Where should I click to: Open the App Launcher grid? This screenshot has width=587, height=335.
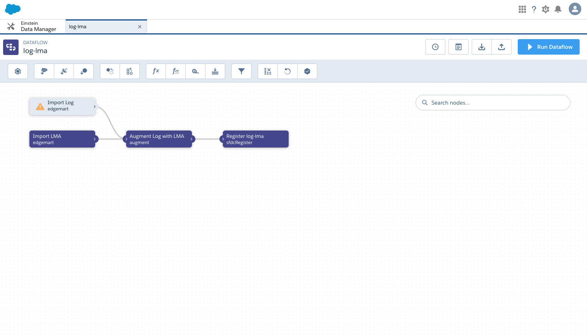(x=522, y=9)
